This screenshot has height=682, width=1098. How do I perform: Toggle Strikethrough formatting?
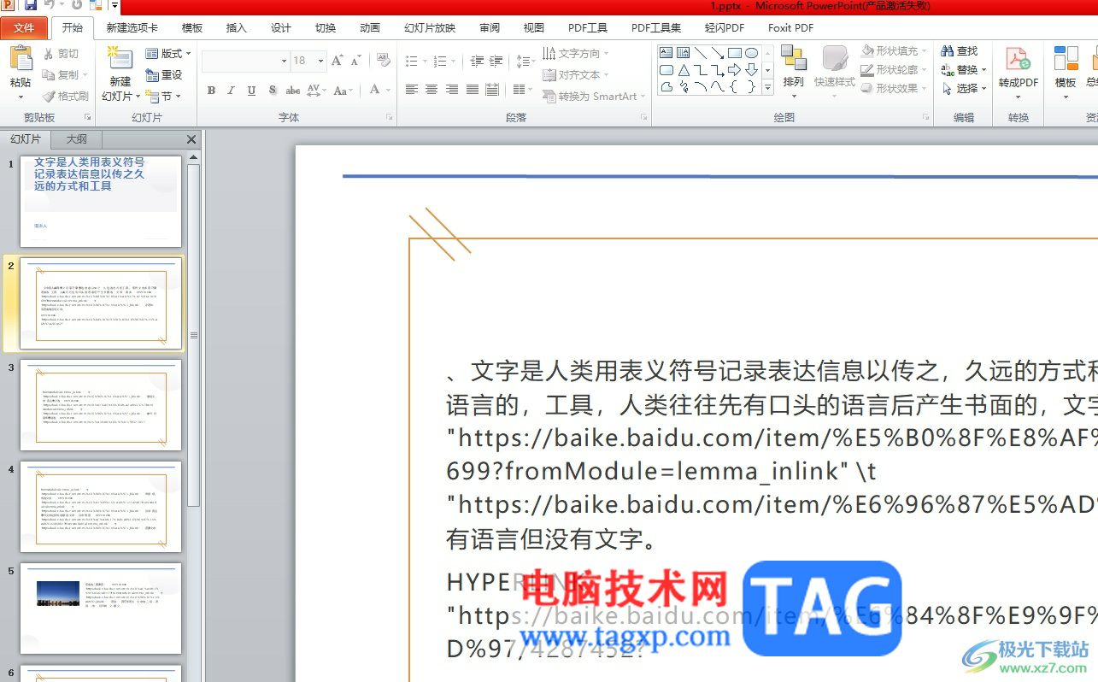(x=293, y=91)
